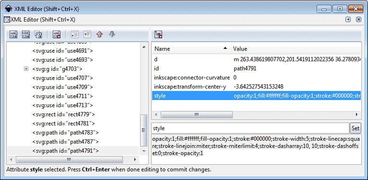Viewport: 368px width, 180px height.
Task: Click the Delete attribute icon
Action: pyautogui.click(x=158, y=34)
